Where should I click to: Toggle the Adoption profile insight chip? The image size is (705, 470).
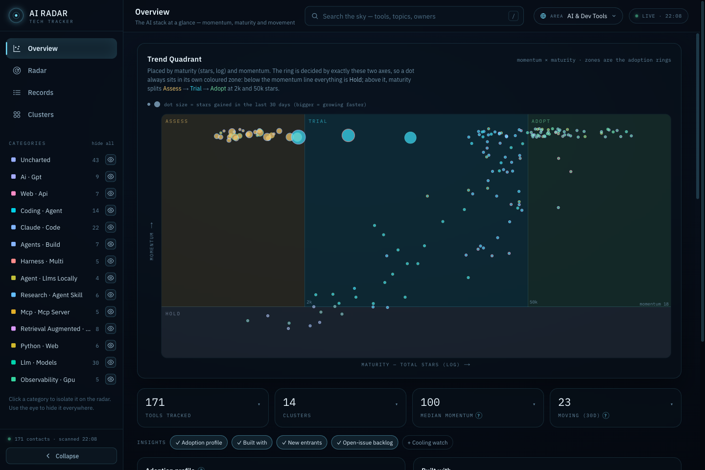coord(199,443)
